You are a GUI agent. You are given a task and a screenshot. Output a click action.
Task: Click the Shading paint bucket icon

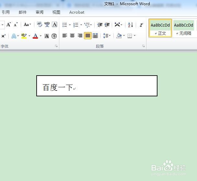(119, 36)
